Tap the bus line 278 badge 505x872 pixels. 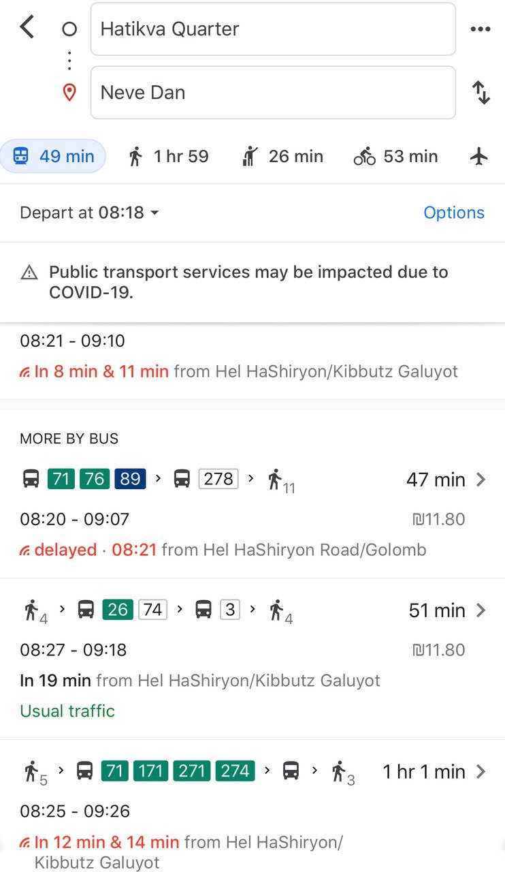[218, 479]
